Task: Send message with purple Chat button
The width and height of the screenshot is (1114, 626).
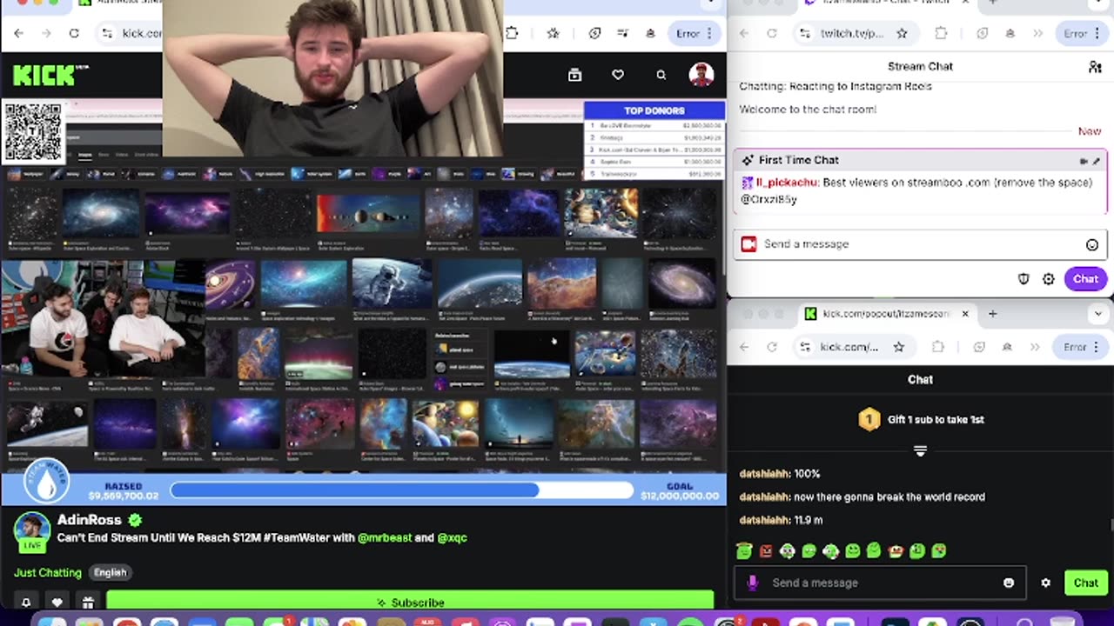Action: click(x=1085, y=279)
